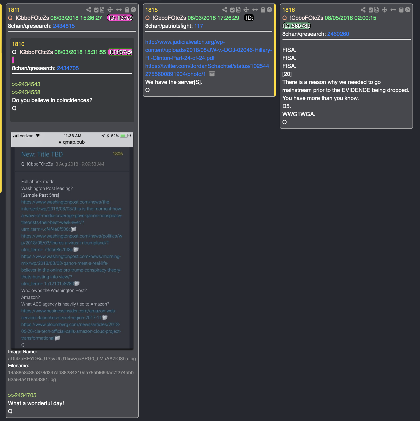420x421 pixels.
Task: Follow the >>2434558 reply reference
Action: point(26,92)
